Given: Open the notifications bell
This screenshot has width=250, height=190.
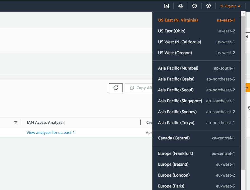Looking at the screenshot, I should coord(181,6).
